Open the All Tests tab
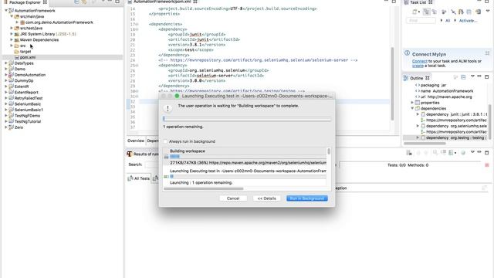This screenshot has height=278, width=494. [139, 178]
